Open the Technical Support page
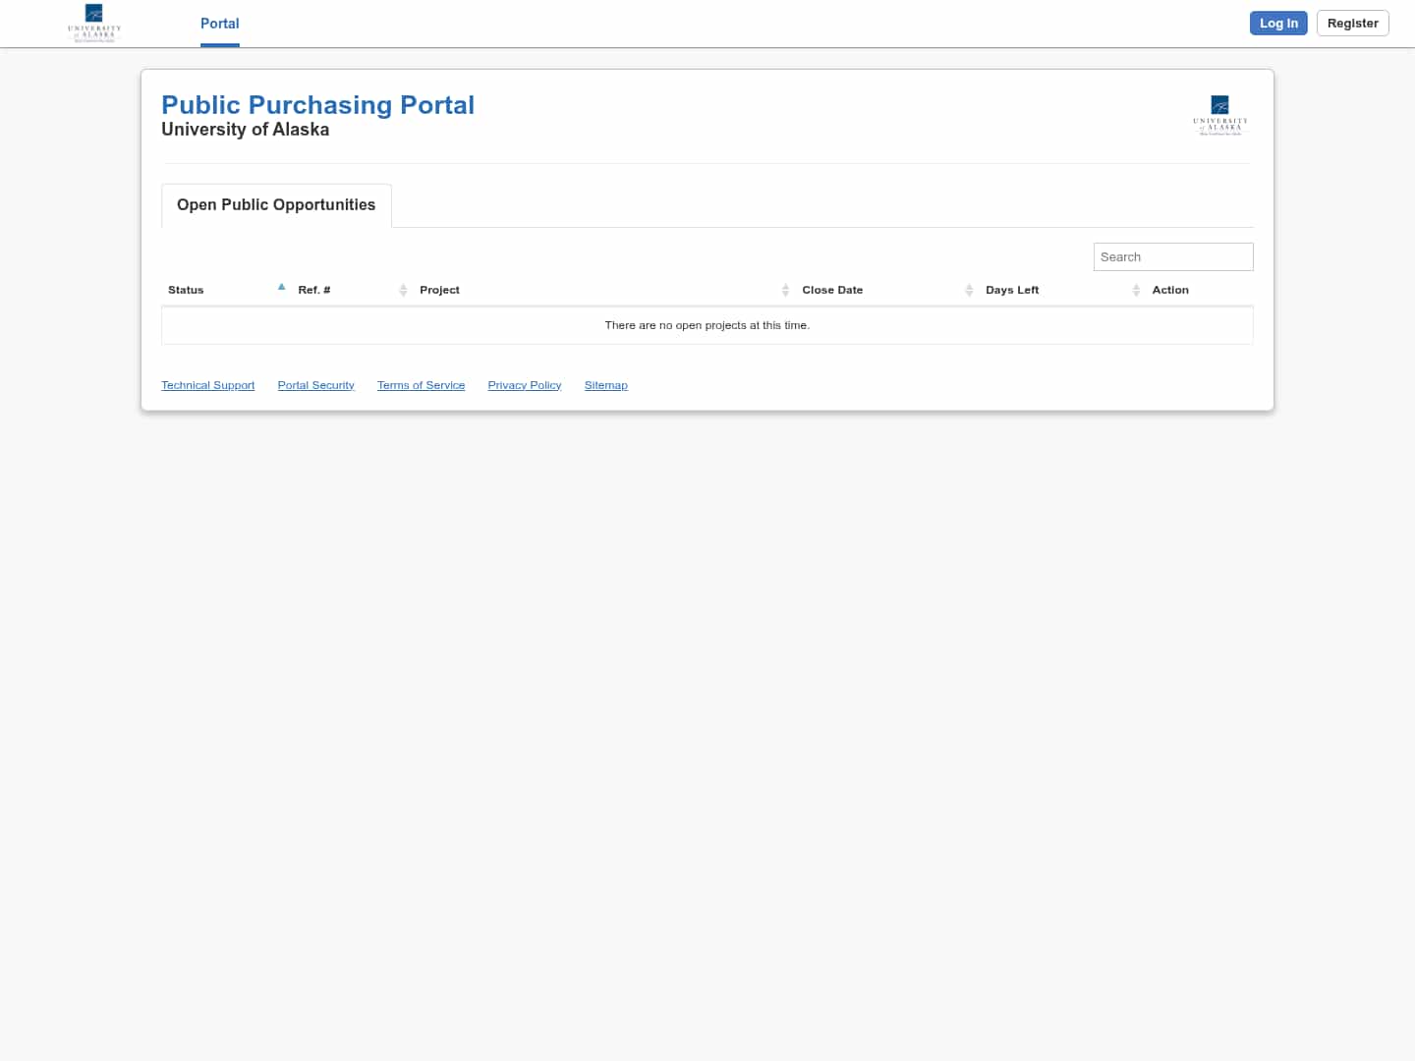The image size is (1415, 1061). (207, 384)
